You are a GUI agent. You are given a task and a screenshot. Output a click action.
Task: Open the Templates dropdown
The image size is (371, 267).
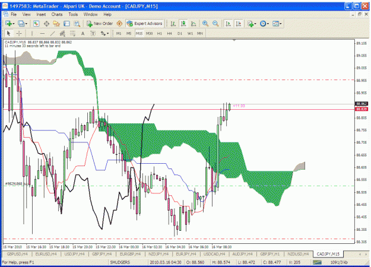click(x=277, y=24)
